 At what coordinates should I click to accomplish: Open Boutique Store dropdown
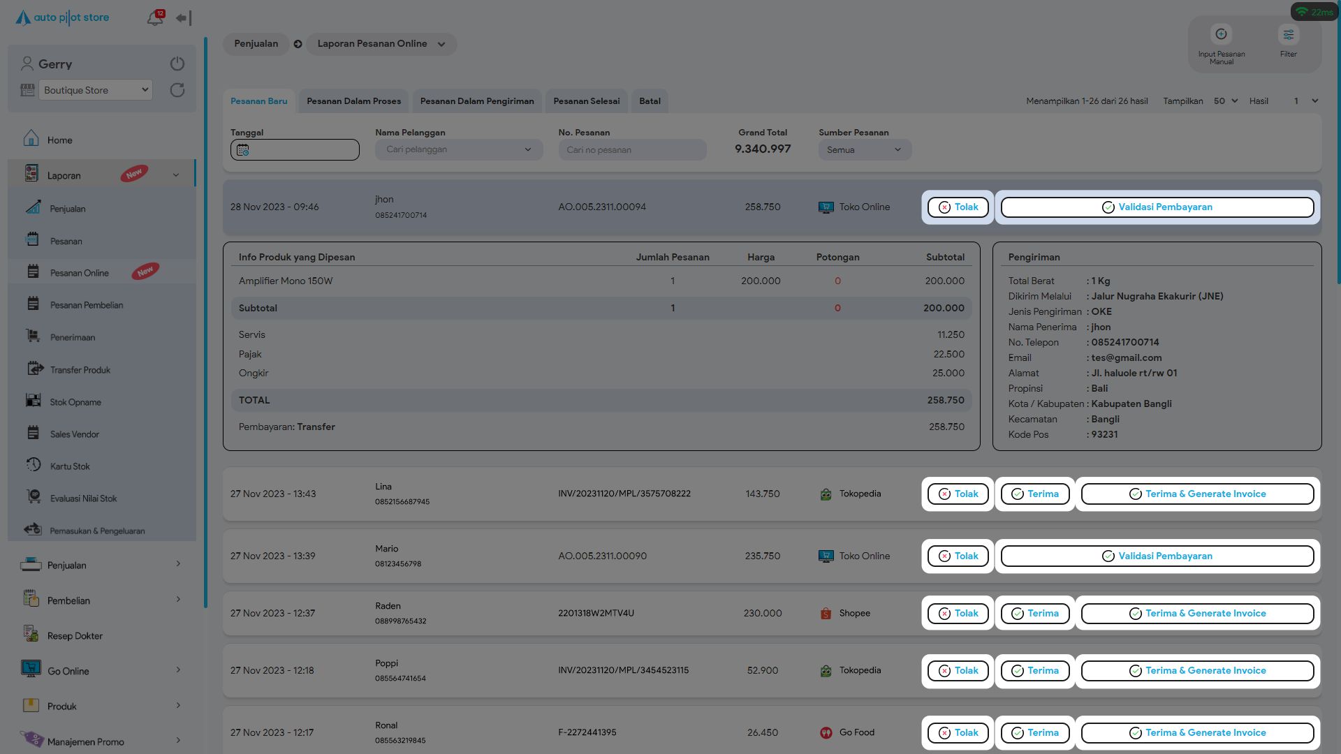click(x=96, y=90)
